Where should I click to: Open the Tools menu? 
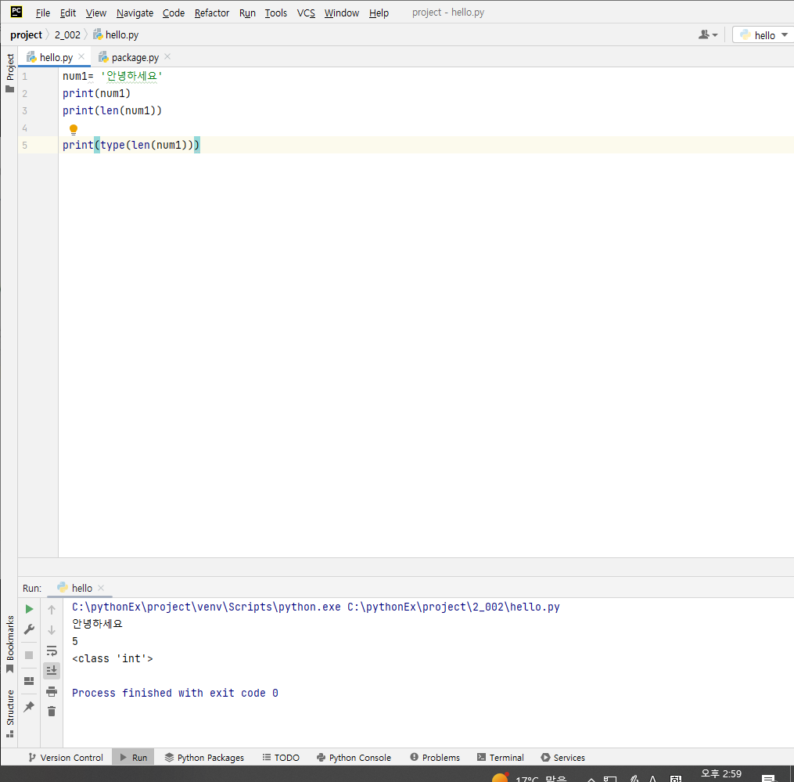coord(275,13)
